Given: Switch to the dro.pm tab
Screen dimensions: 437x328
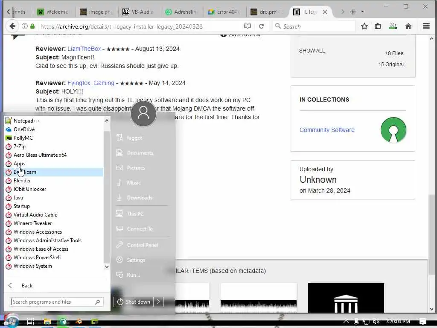Looking at the screenshot, I should [x=267, y=12].
